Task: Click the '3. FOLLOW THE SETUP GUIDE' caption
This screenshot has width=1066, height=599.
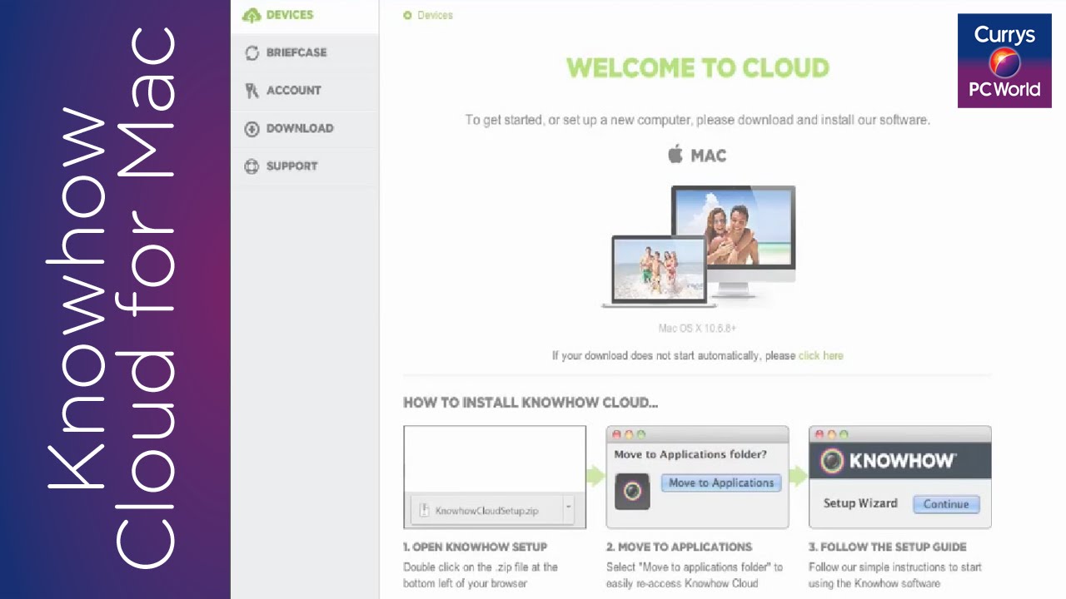Action: (888, 547)
